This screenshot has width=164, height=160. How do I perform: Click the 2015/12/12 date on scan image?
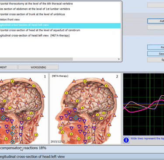pyautogui.click(x=58, y=142)
